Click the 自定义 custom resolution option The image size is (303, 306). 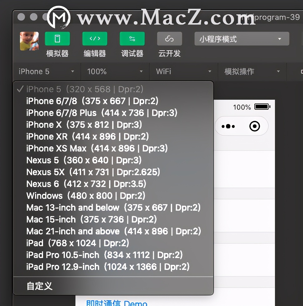tap(39, 286)
